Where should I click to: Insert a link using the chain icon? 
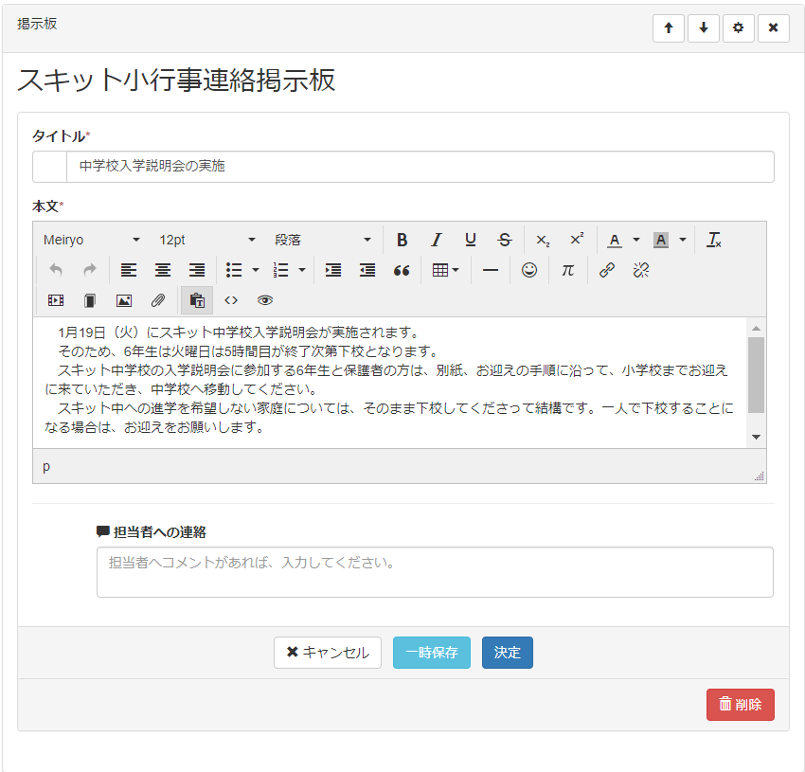pos(607,270)
